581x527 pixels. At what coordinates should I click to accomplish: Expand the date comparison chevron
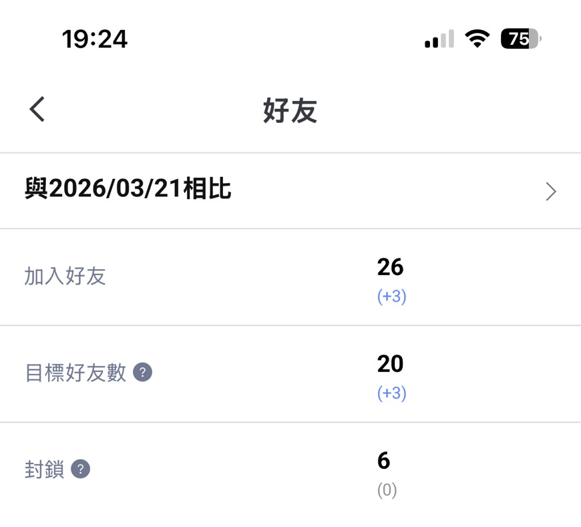coord(550,192)
